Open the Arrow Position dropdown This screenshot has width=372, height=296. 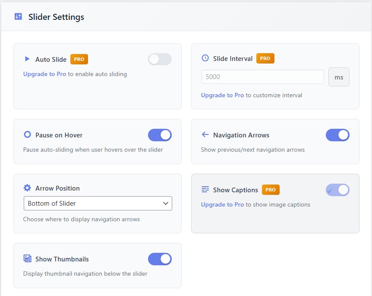point(98,203)
